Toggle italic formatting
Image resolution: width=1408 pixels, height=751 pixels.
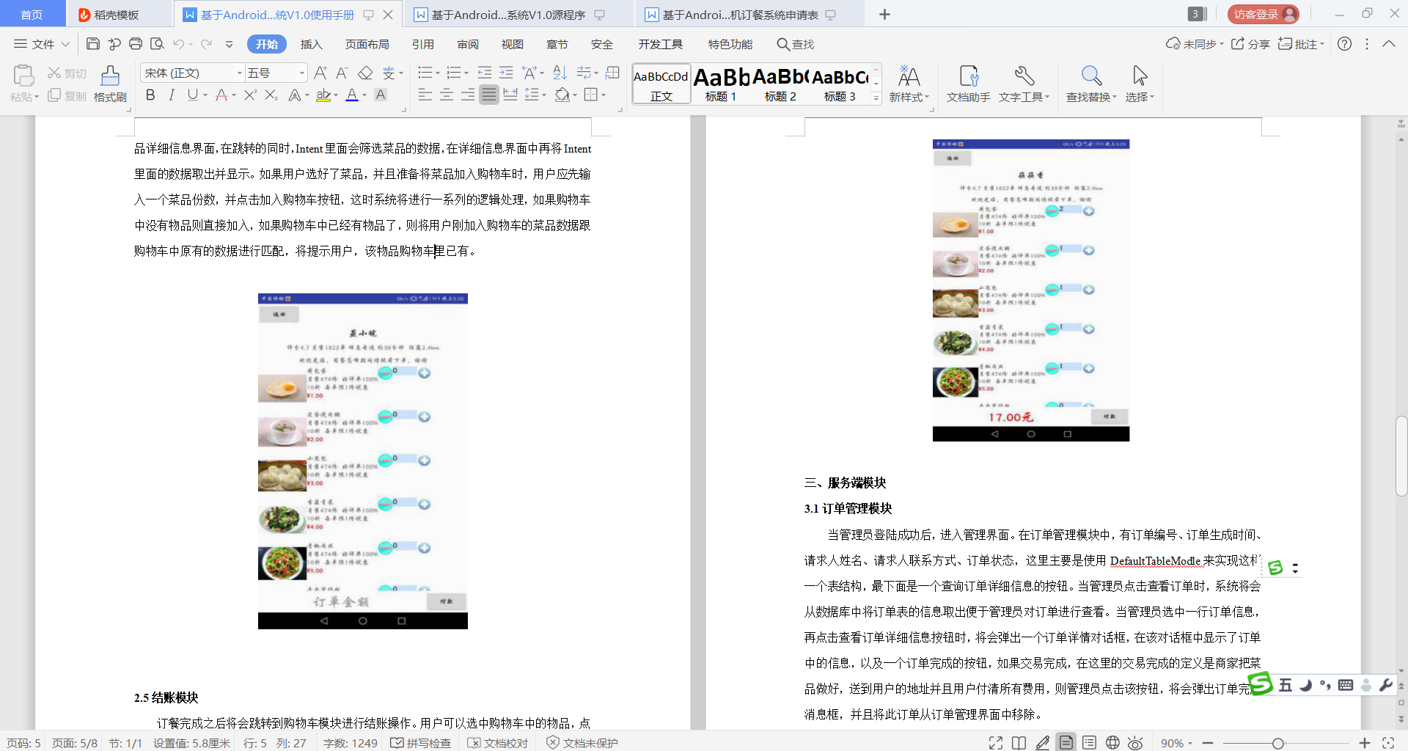tap(172, 95)
